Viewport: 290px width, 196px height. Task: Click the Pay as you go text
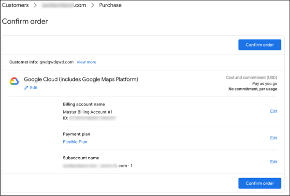(x=264, y=84)
